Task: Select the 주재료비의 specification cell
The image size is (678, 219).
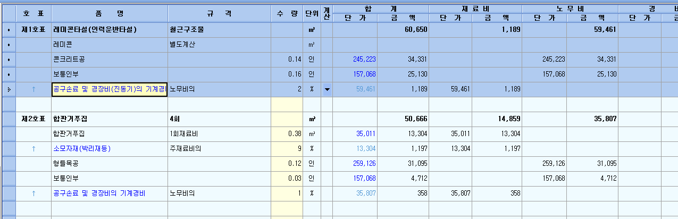Action: point(220,149)
